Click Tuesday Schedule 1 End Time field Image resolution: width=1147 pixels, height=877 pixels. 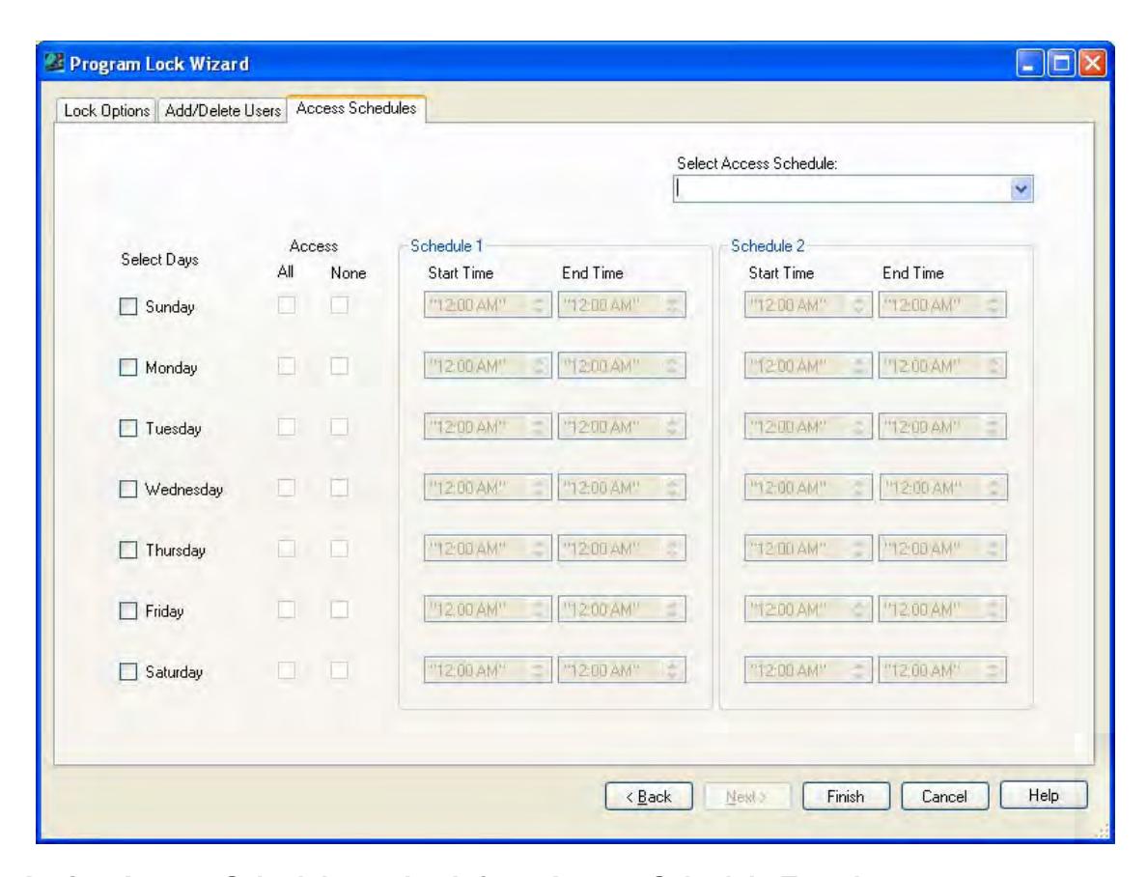tap(622, 426)
